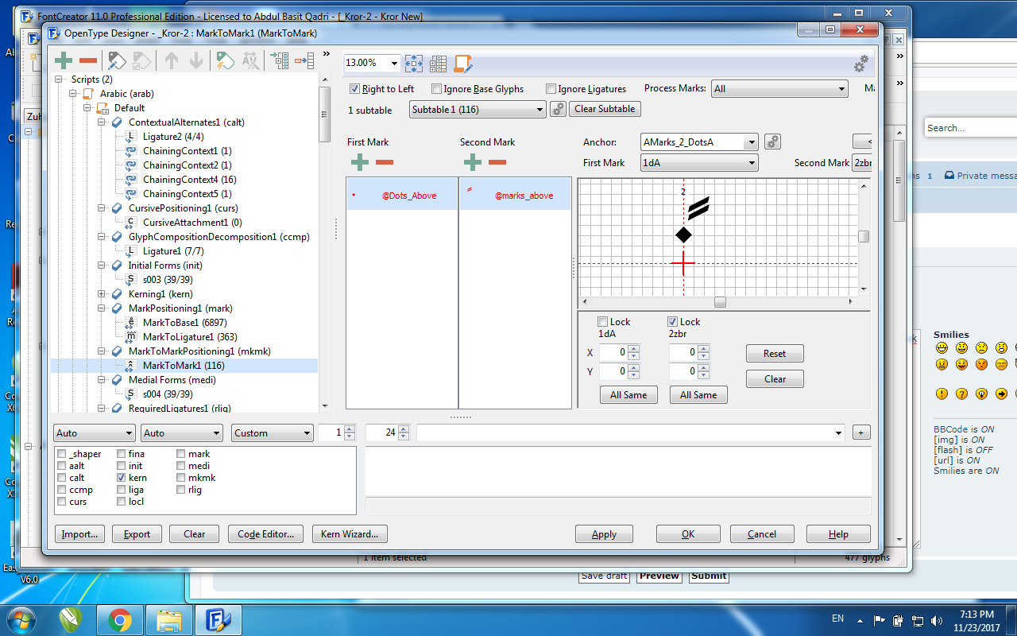Image resolution: width=1017 pixels, height=636 pixels.
Task: Click the orange scroll with pencil icon
Action: (x=462, y=64)
